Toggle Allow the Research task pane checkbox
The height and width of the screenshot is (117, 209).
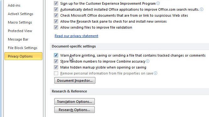[x=56, y=21]
